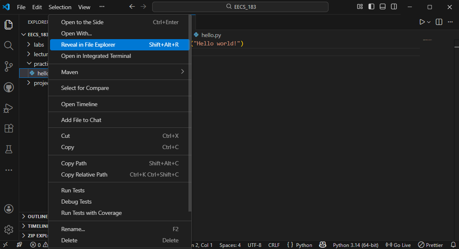This screenshot has width=459, height=249.
Task: Open the Search view icon
Action: pyautogui.click(x=9, y=45)
